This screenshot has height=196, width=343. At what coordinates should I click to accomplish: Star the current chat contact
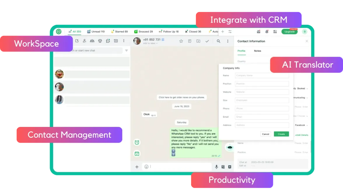coord(181,41)
